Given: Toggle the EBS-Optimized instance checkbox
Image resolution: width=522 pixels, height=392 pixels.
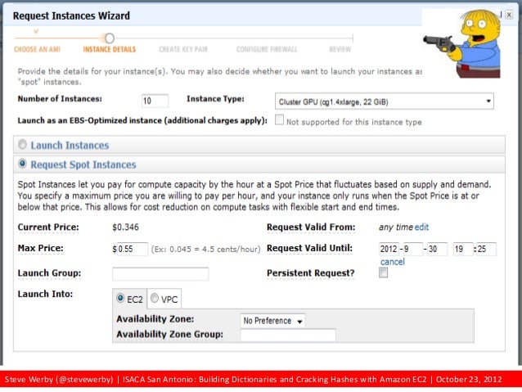Looking at the screenshot, I should pyautogui.click(x=279, y=120).
